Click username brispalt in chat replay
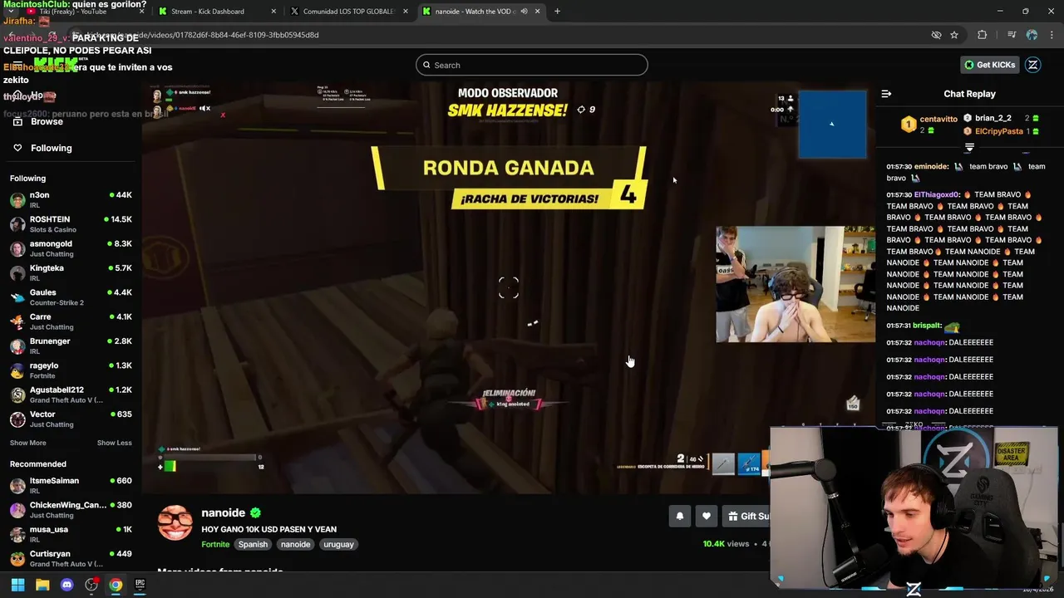Screen dimensions: 1064x598 click(927, 326)
